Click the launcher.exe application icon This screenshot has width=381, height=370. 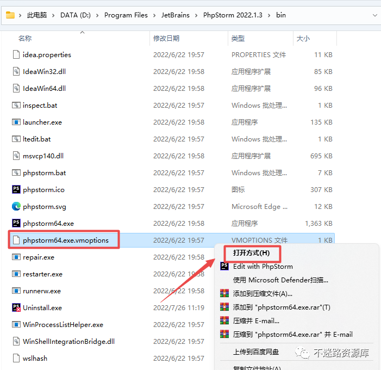click(x=16, y=122)
